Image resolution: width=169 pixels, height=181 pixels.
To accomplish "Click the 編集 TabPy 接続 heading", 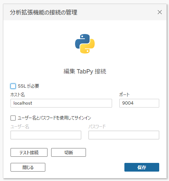I will [85, 71].
